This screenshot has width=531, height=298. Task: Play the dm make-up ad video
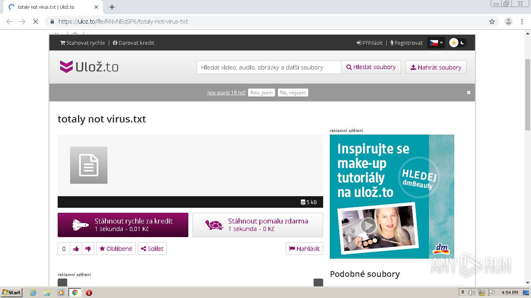point(368,226)
